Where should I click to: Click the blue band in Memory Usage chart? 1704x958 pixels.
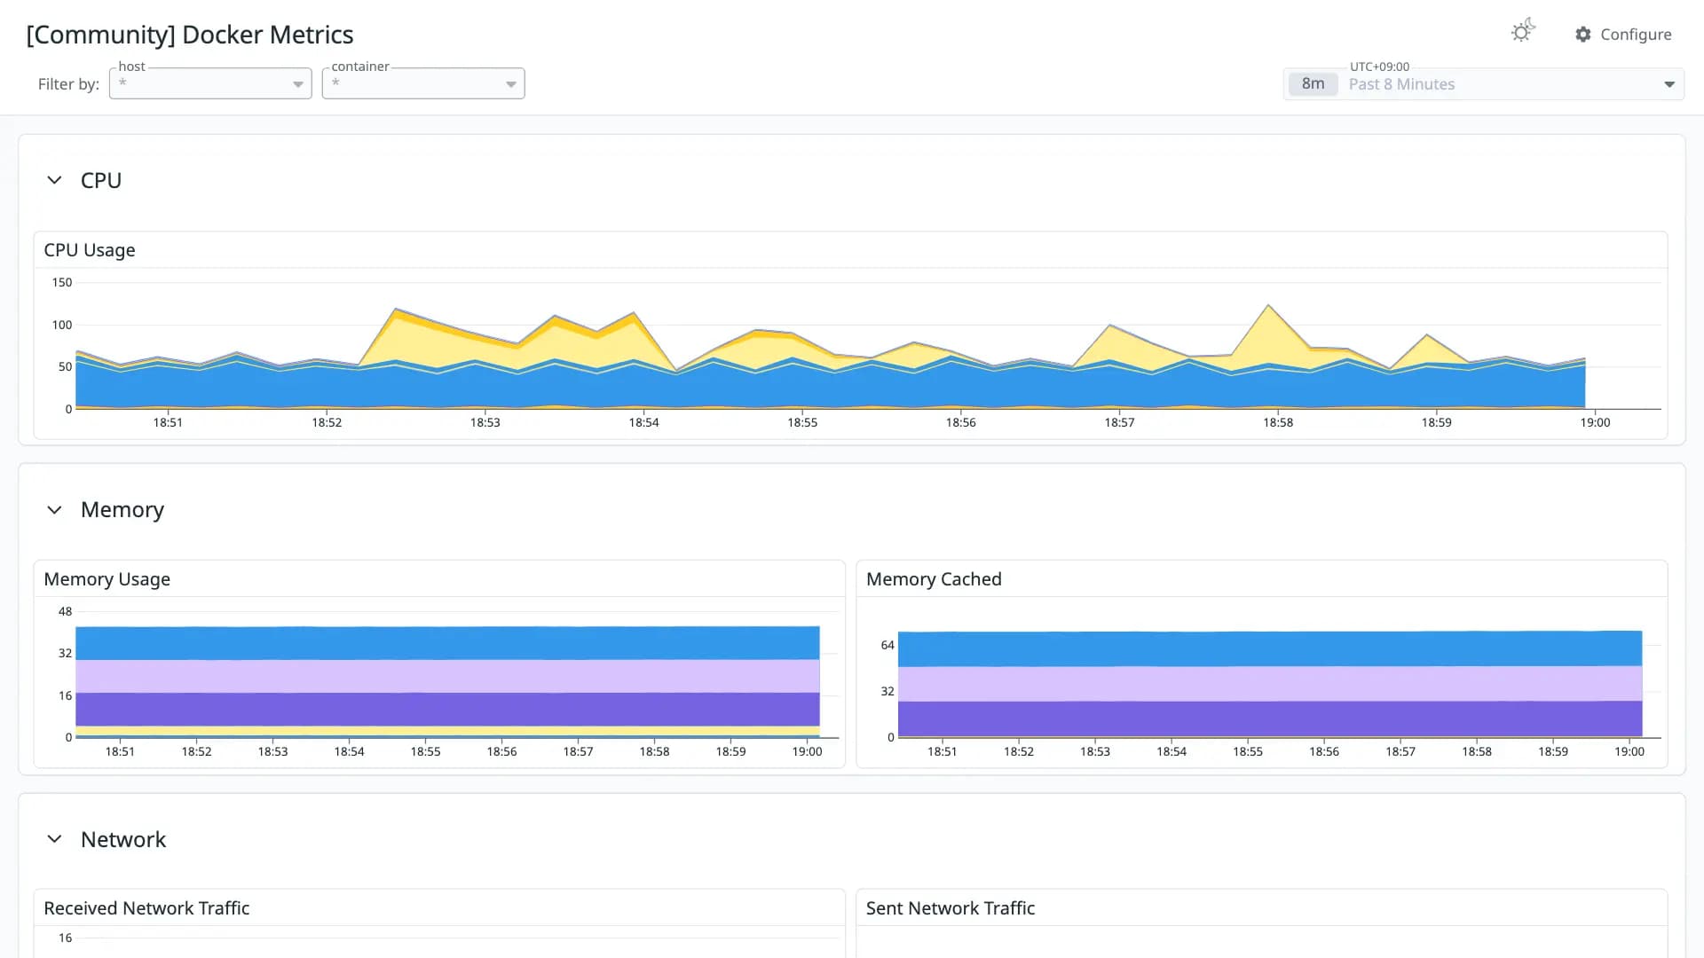click(x=447, y=643)
